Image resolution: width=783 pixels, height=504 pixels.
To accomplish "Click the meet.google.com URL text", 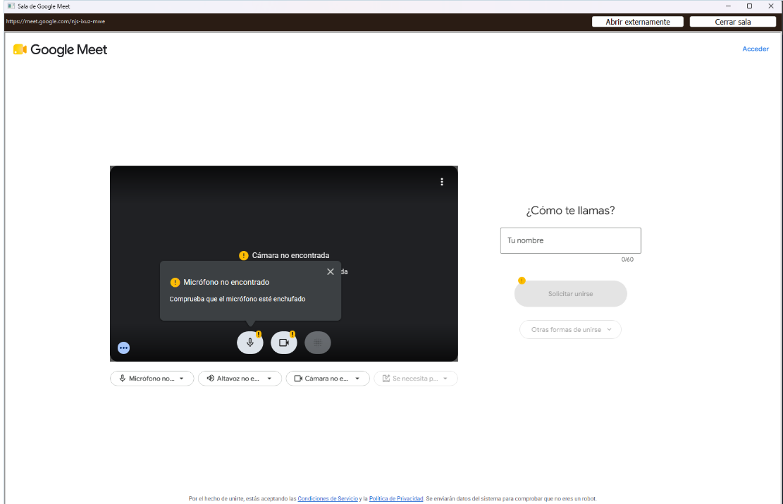I will click(x=56, y=21).
